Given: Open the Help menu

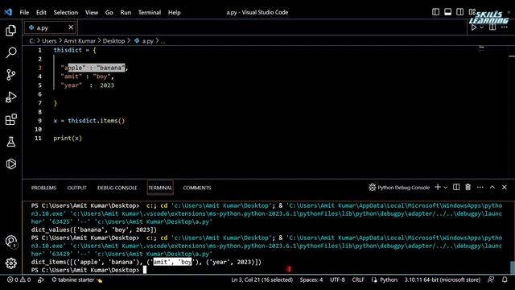Looking at the screenshot, I should point(175,13).
